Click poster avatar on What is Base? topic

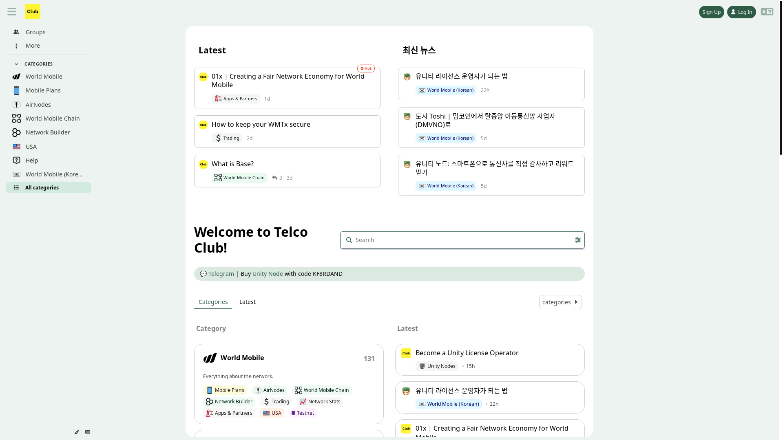click(203, 165)
